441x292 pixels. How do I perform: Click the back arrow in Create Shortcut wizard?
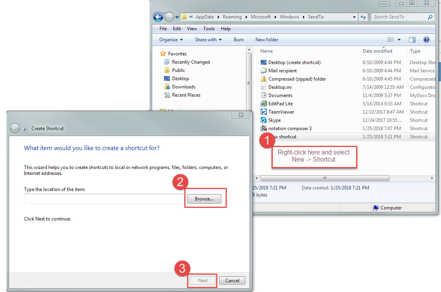(15, 128)
